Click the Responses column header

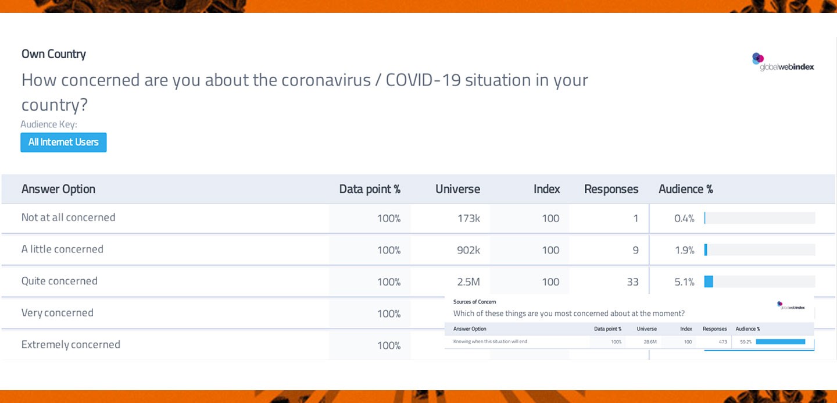click(611, 189)
